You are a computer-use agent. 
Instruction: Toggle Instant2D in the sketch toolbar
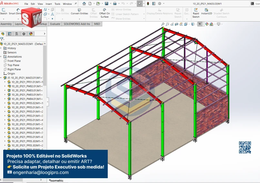[206, 12]
